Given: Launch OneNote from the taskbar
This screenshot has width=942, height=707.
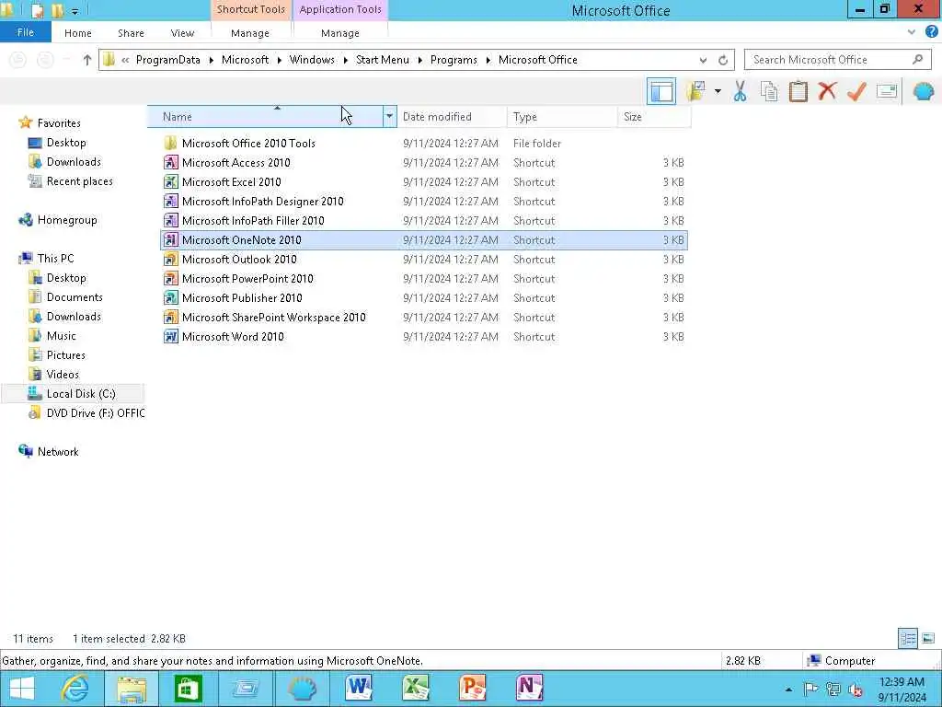Looking at the screenshot, I should click(529, 689).
